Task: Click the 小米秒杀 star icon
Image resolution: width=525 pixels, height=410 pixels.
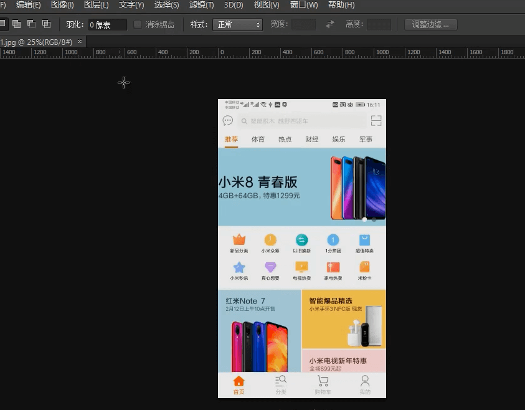Action: (239, 267)
